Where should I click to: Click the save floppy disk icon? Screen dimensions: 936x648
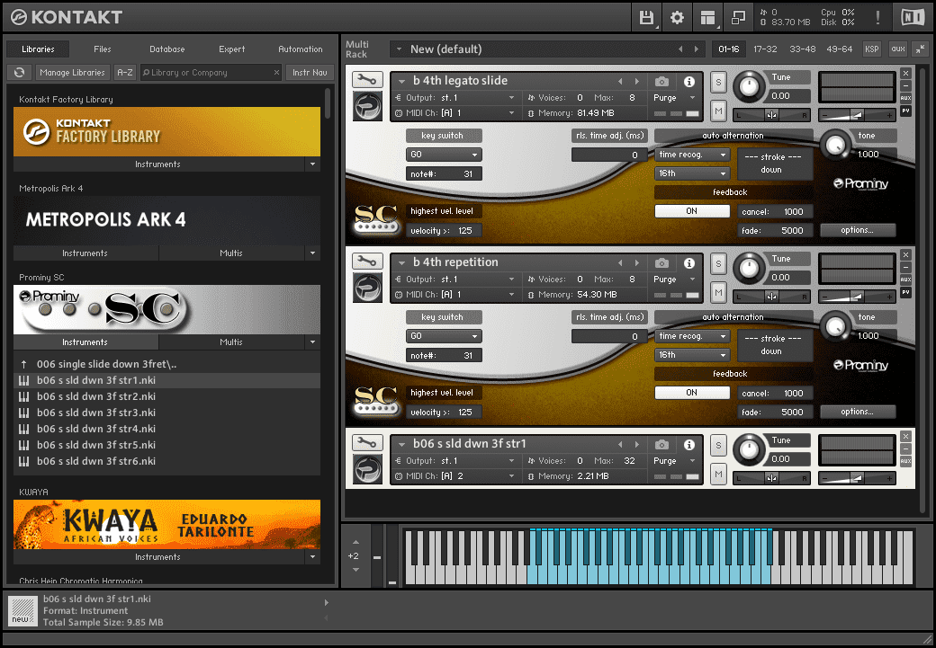646,17
